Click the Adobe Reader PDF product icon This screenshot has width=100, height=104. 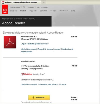[10, 42]
